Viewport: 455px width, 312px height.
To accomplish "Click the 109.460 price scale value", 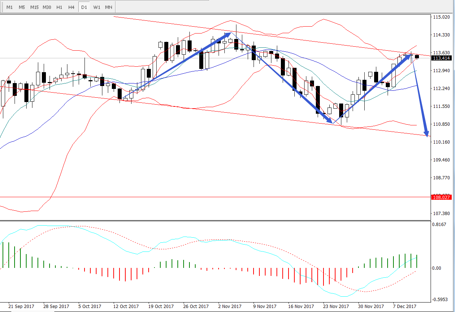I will pyautogui.click(x=441, y=160).
